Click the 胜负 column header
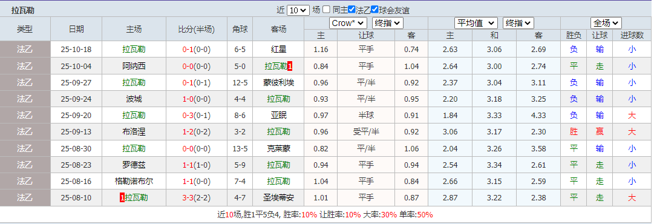Viewport: 654px width, 224px height. tap(574, 36)
